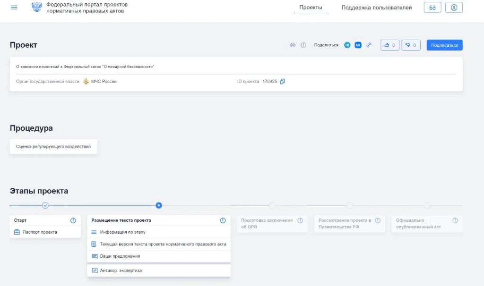Click the portal title Федеральный портал проектов

87,8
